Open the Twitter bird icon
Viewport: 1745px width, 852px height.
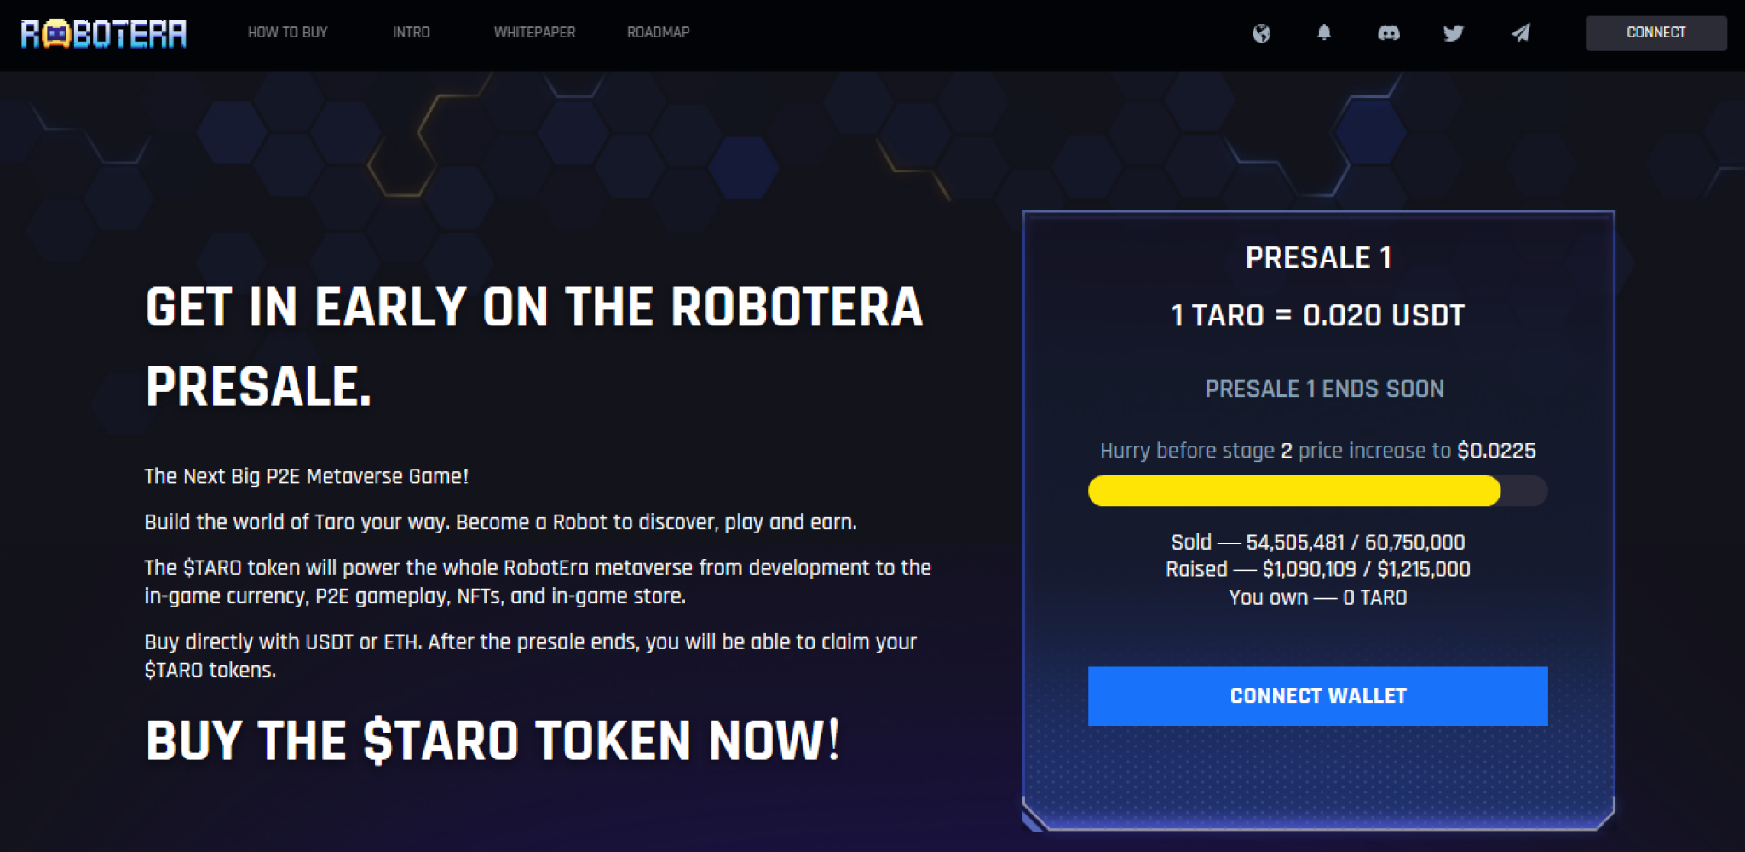click(1454, 33)
